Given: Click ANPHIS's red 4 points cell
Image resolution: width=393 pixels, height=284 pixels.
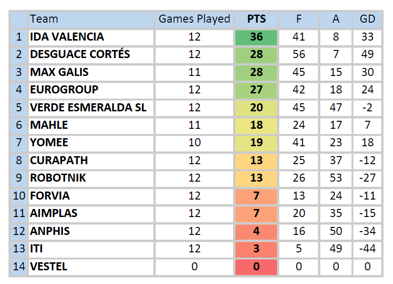Looking at the screenshot, I should click(256, 231).
